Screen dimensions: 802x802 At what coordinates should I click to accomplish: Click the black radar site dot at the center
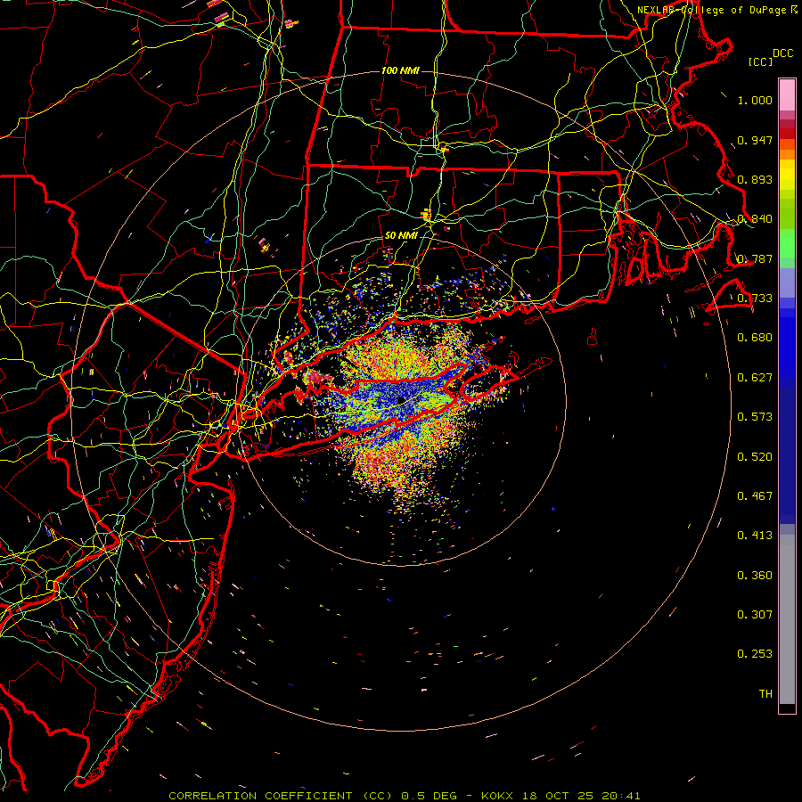(x=401, y=399)
